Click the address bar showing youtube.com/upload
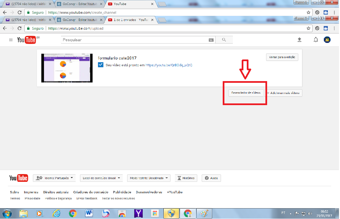Viewport: 340px width, 219px height. pyautogui.click(x=168, y=28)
